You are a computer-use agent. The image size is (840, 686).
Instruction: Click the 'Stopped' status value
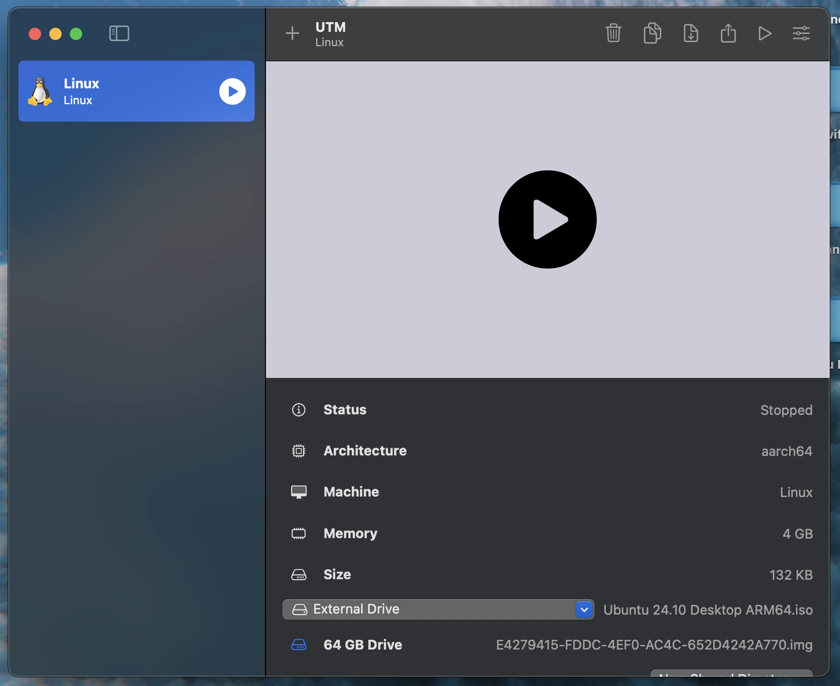point(786,410)
